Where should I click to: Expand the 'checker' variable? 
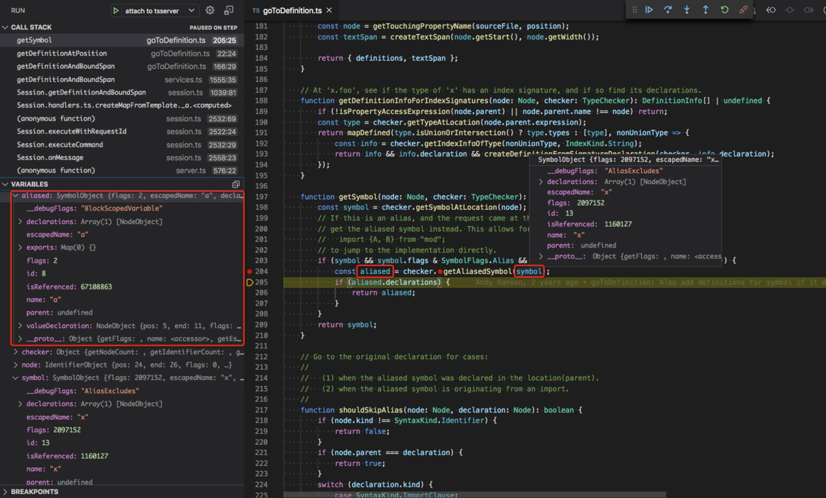(x=16, y=352)
